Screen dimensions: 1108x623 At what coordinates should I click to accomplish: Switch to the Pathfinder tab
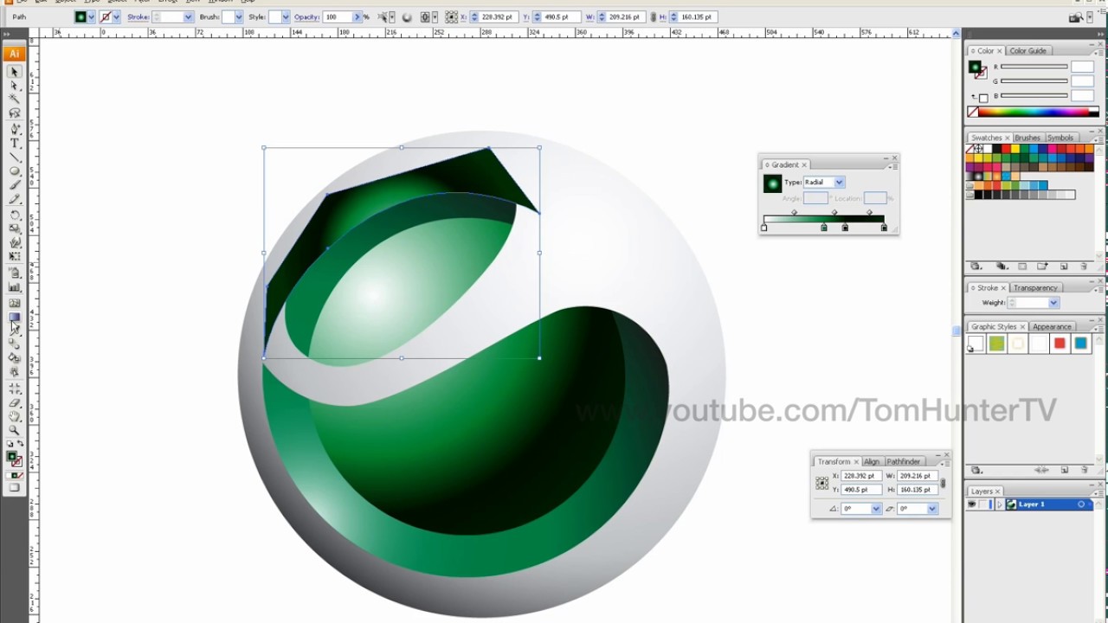903,462
